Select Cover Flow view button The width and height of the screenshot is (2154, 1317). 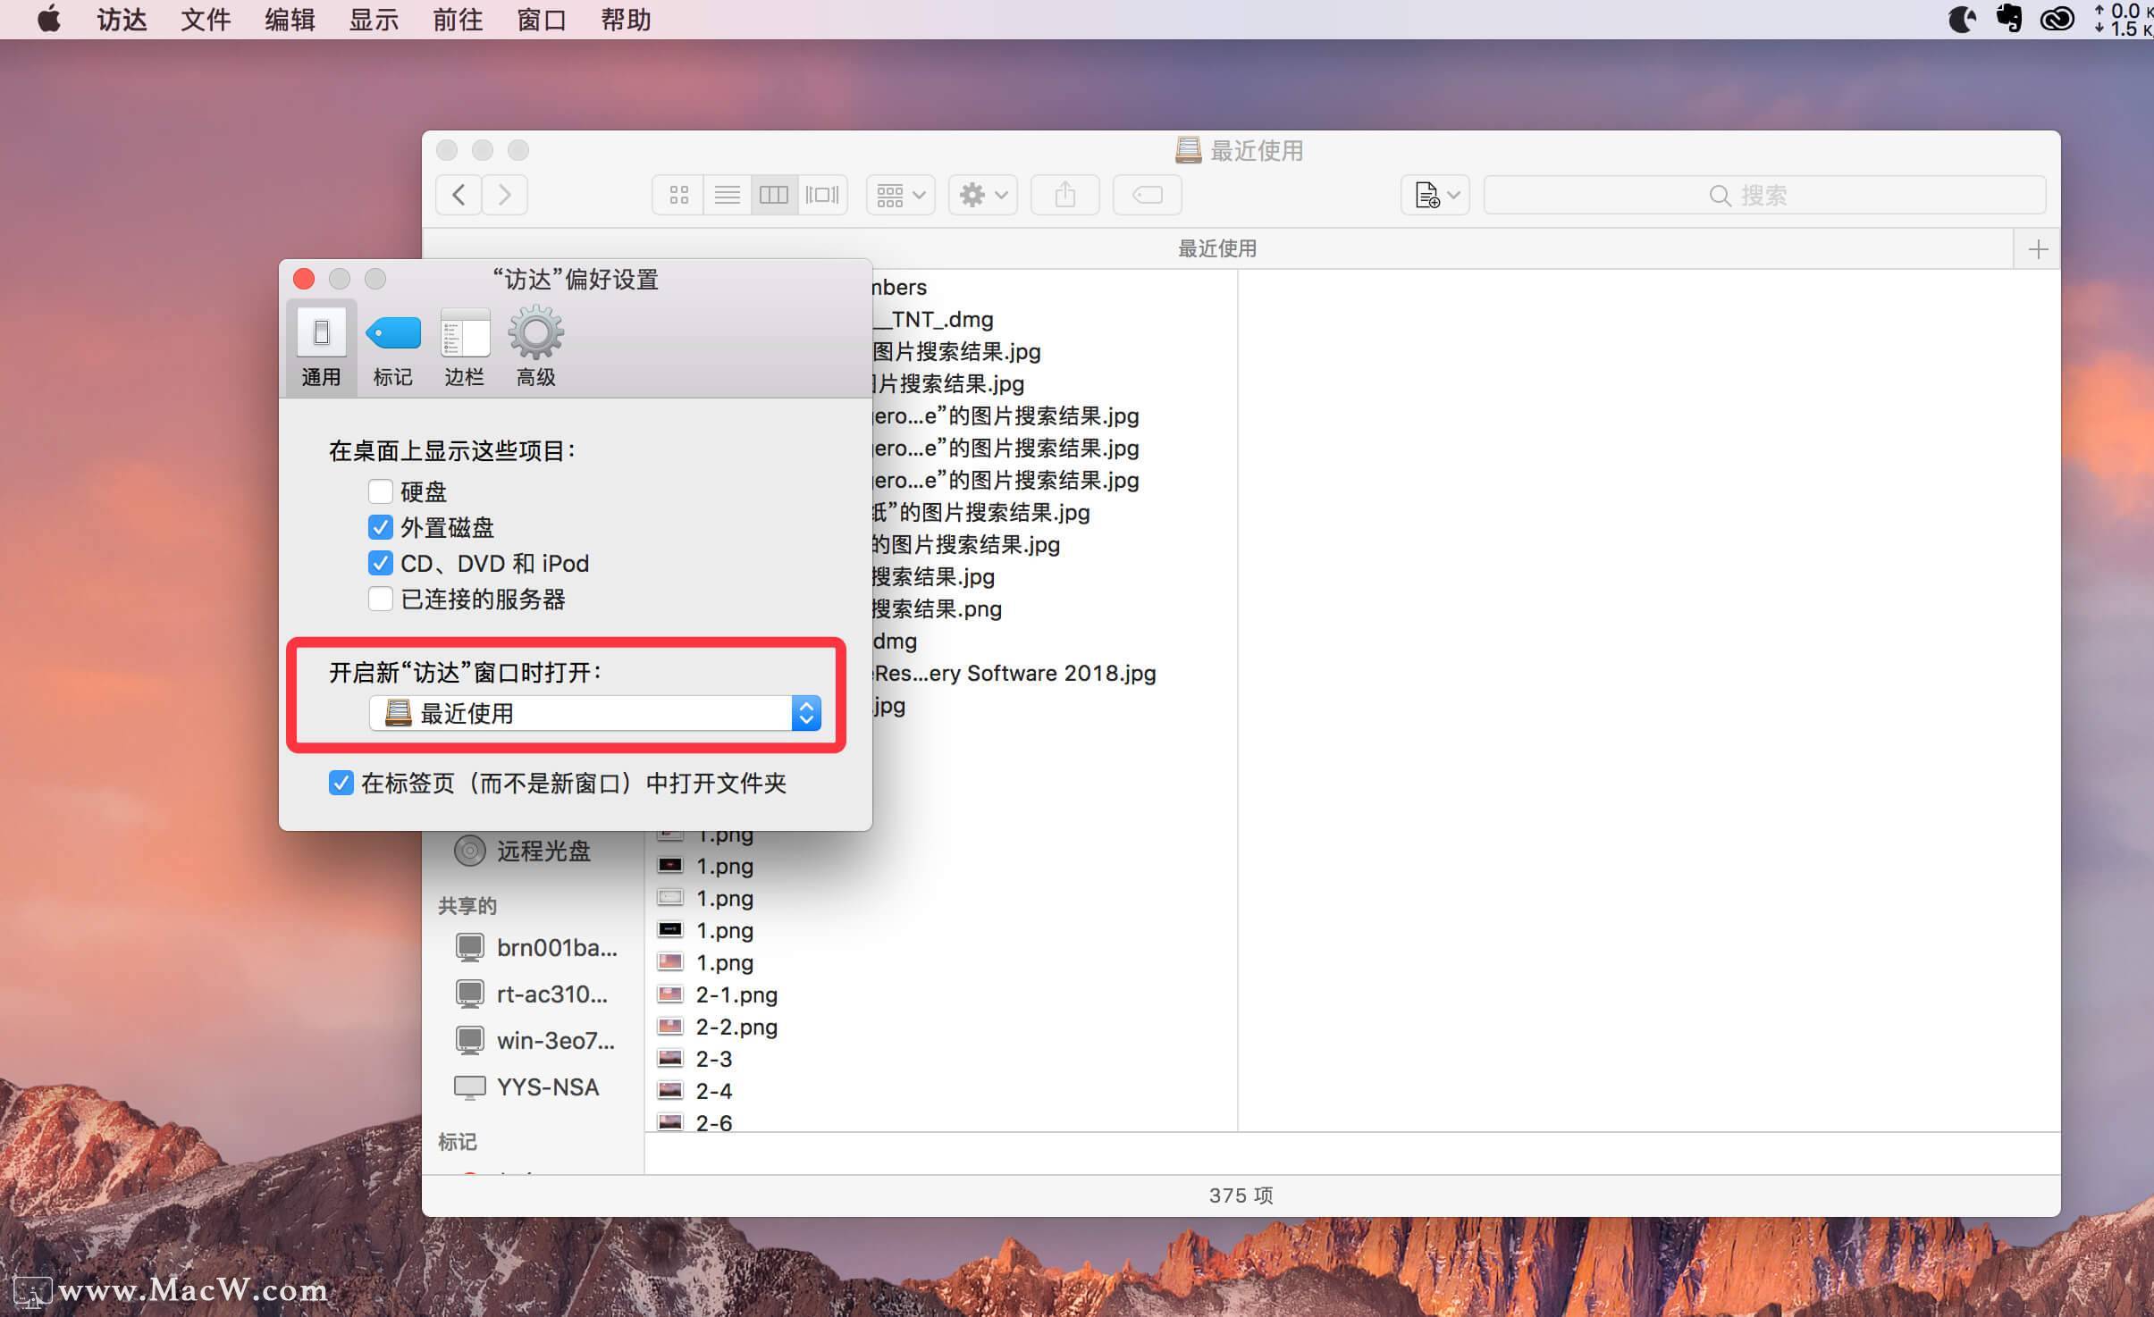point(822,195)
